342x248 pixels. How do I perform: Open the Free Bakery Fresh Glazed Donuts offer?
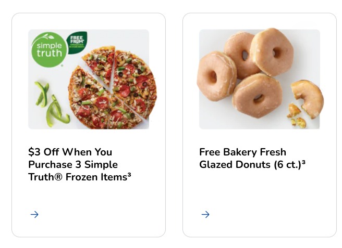click(252, 158)
